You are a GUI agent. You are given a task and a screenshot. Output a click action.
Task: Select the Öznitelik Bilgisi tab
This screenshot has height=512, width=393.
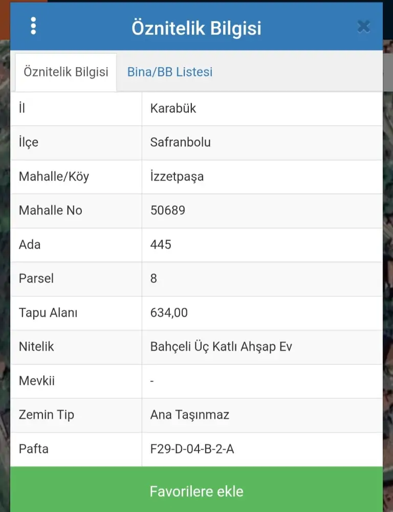[66, 72]
